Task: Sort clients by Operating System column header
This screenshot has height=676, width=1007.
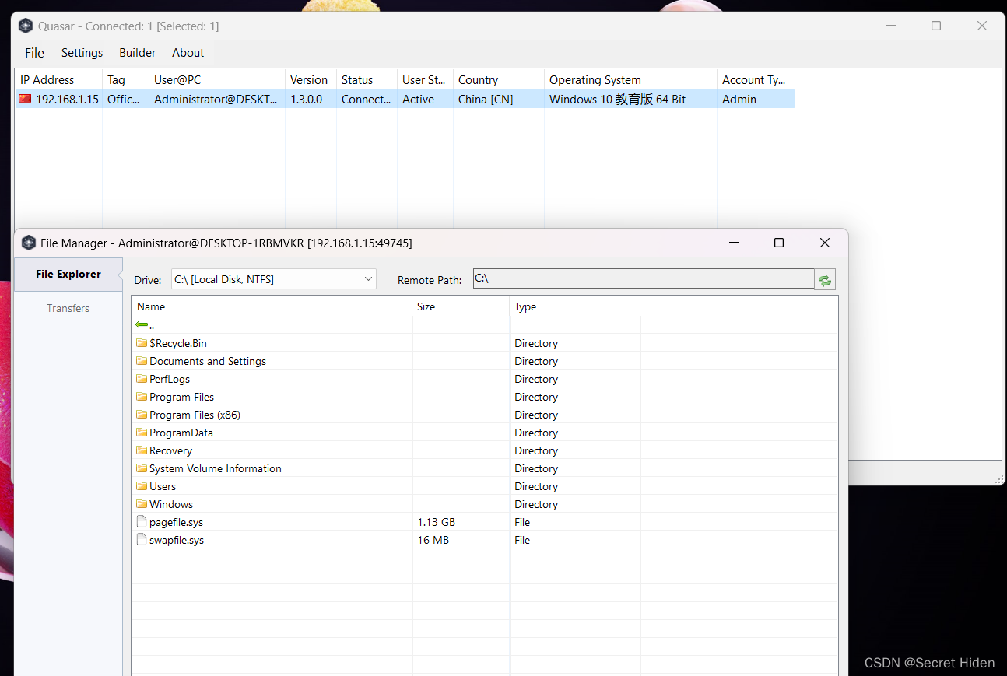Action: [x=630, y=79]
